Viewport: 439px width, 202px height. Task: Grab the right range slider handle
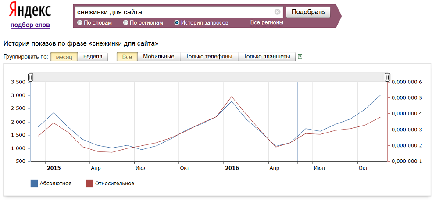point(388,77)
